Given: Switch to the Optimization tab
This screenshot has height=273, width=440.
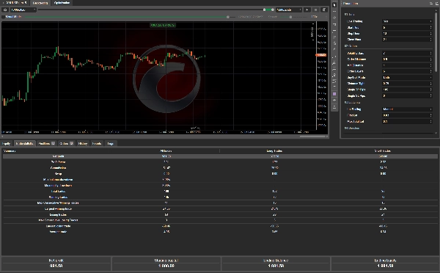Looking at the screenshot, I should (62, 3).
